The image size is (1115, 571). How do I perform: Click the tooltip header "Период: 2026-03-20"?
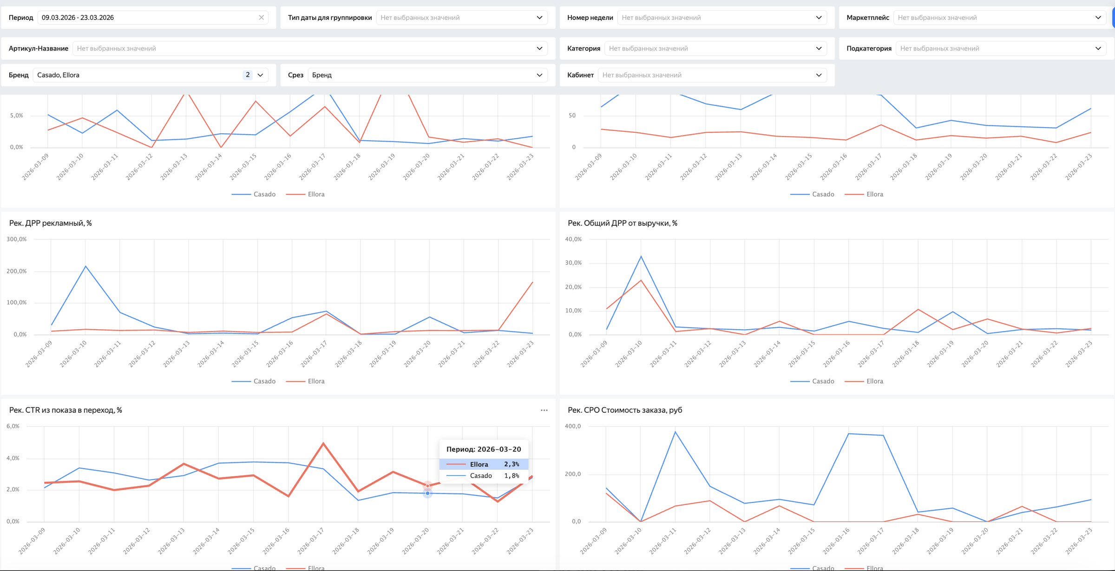click(x=484, y=449)
